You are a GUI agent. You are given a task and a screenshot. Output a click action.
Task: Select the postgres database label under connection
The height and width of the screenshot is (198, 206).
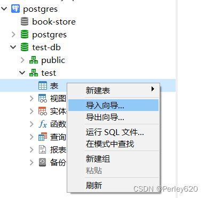click(49, 35)
